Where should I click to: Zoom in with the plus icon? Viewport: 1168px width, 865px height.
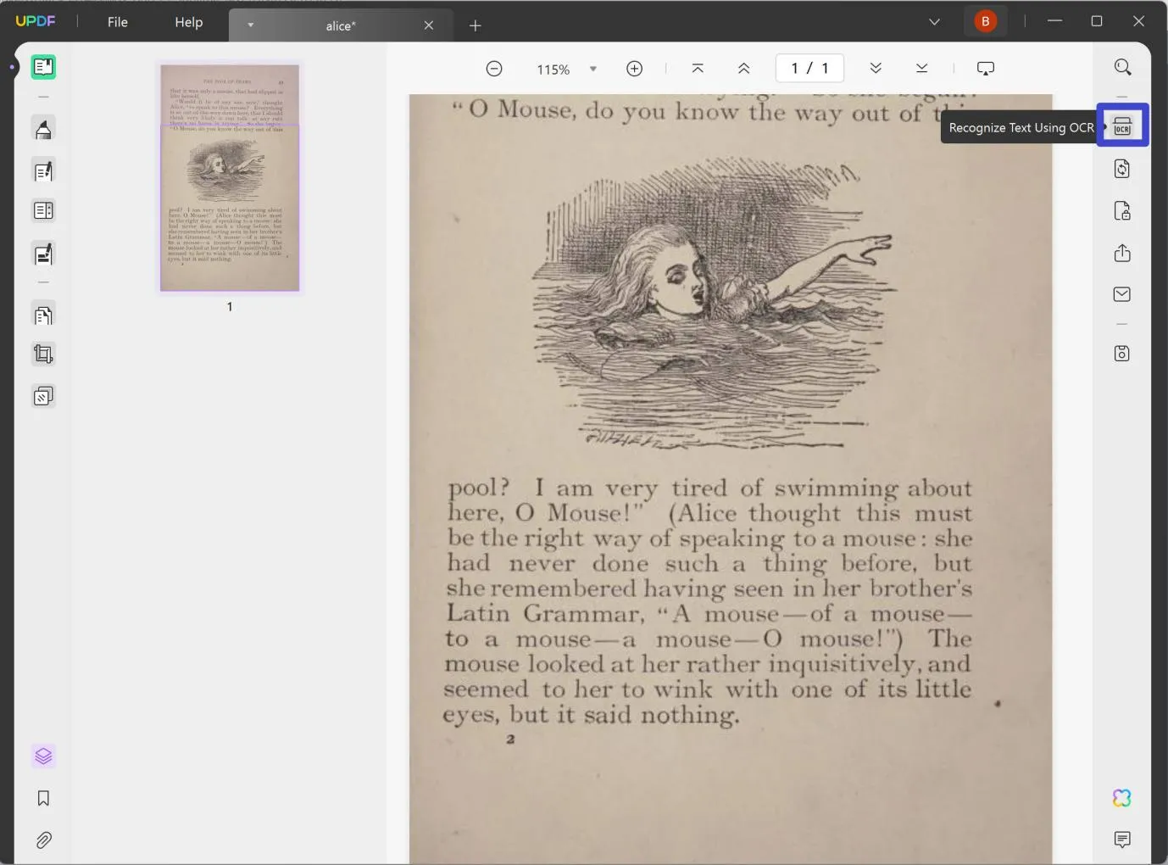point(634,69)
